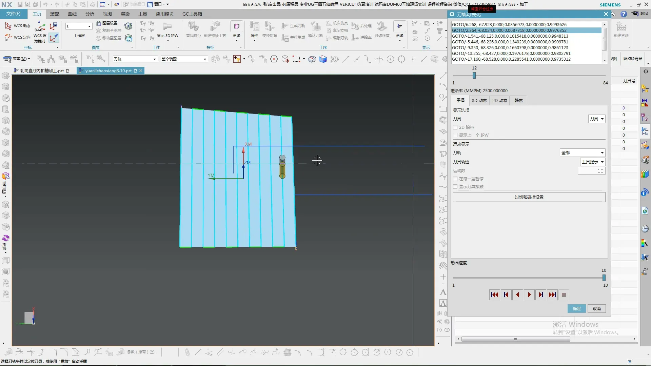Open the 分析 ribbon tab
Image resolution: width=651 pixels, height=366 pixels.
(x=90, y=14)
